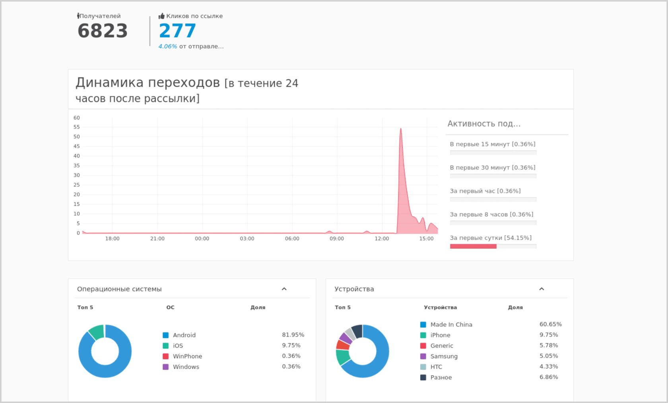This screenshot has height=403, width=668.
Task: Click 'В первые 30 минут [0.36%]' label
Action: (x=493, y=168)
